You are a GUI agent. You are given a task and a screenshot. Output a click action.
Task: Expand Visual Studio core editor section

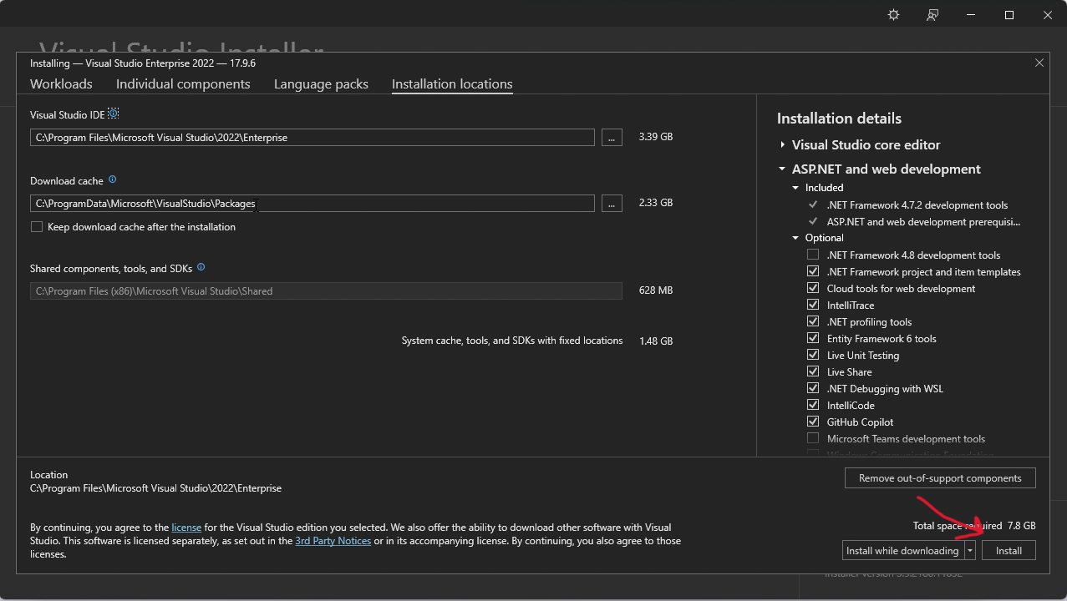(782, 145)
